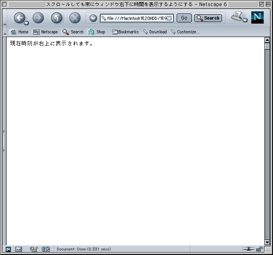Image resolution: width=273 pixels, height=255 pixels.
Task: Go forward with the Forward arrow button
Action: click(38, 18)
